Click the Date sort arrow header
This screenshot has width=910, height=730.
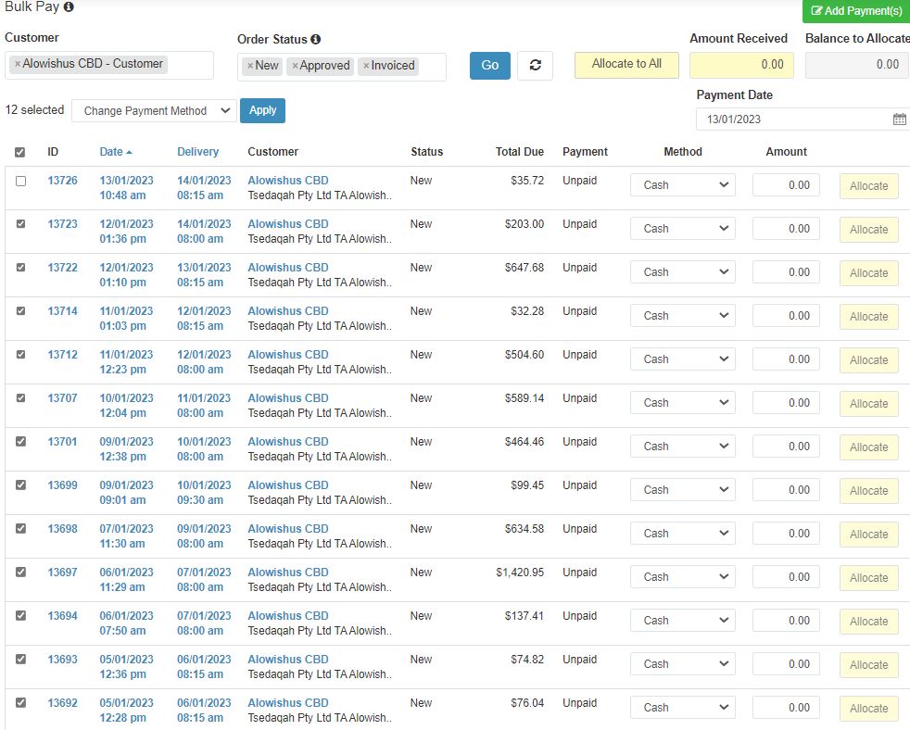point(116,151)
